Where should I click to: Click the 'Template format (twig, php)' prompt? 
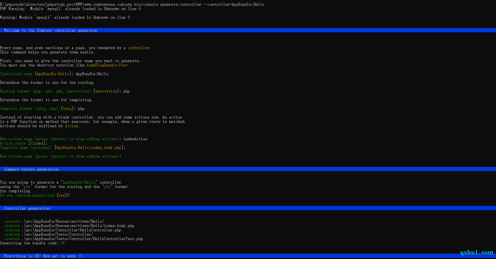[29, 108]
